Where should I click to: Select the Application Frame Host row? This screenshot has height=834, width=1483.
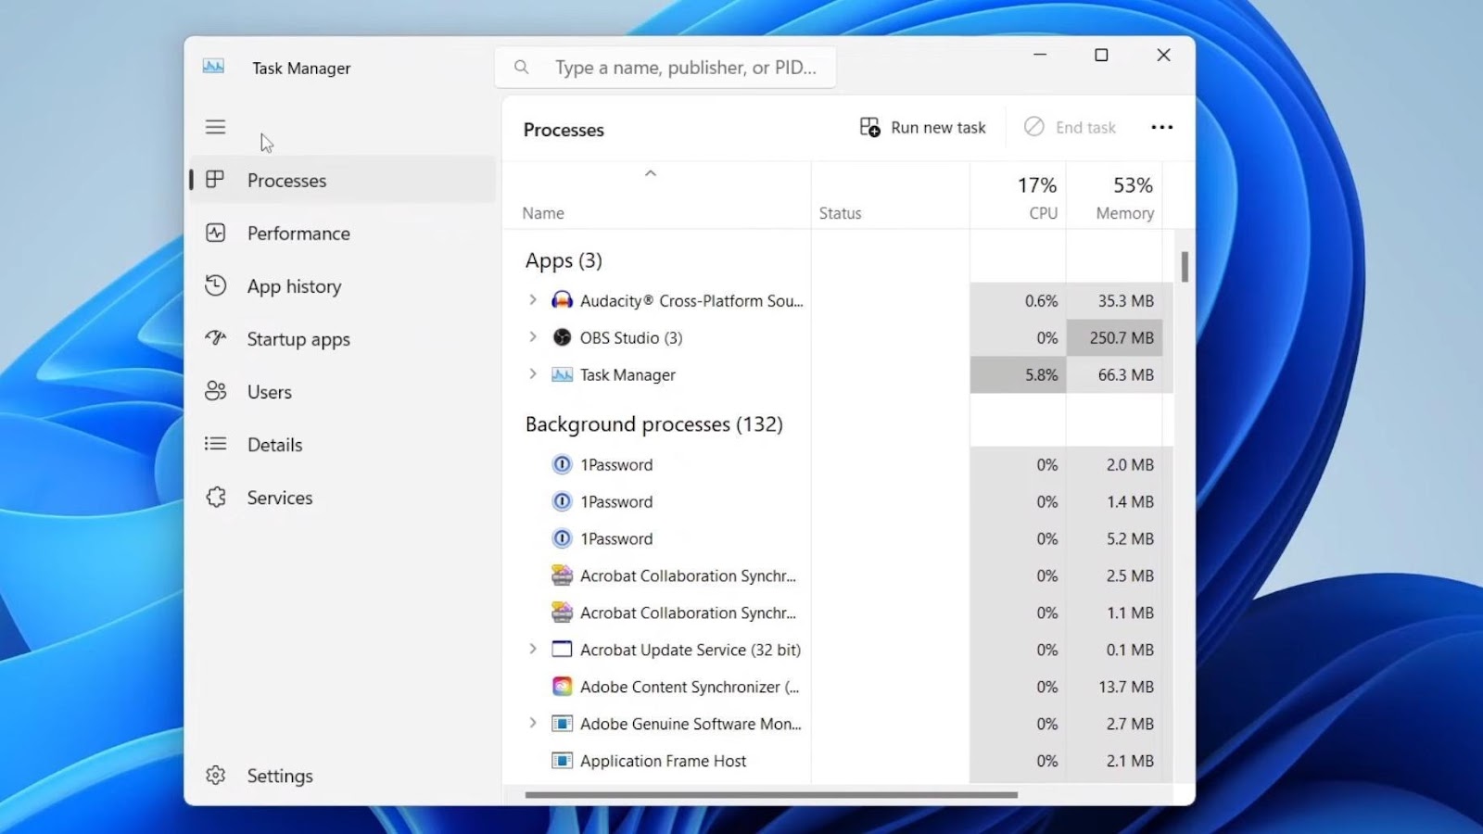tap(839, 761)
